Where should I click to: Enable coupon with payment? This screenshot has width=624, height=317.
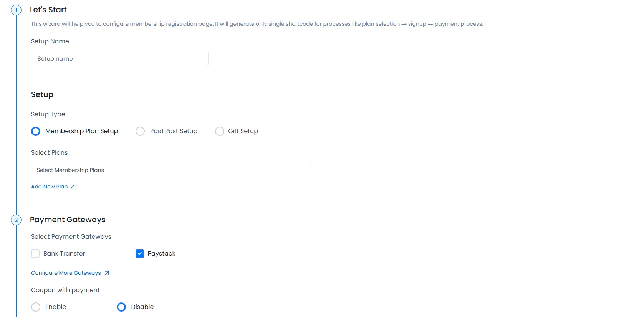pyautogui.click(x=35, y=307)
